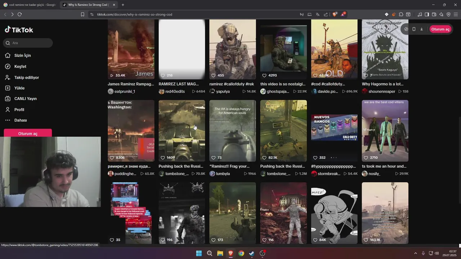461x259 pixels.
Task: Click the TikTok logo
Action: click(x=19, y=30)
